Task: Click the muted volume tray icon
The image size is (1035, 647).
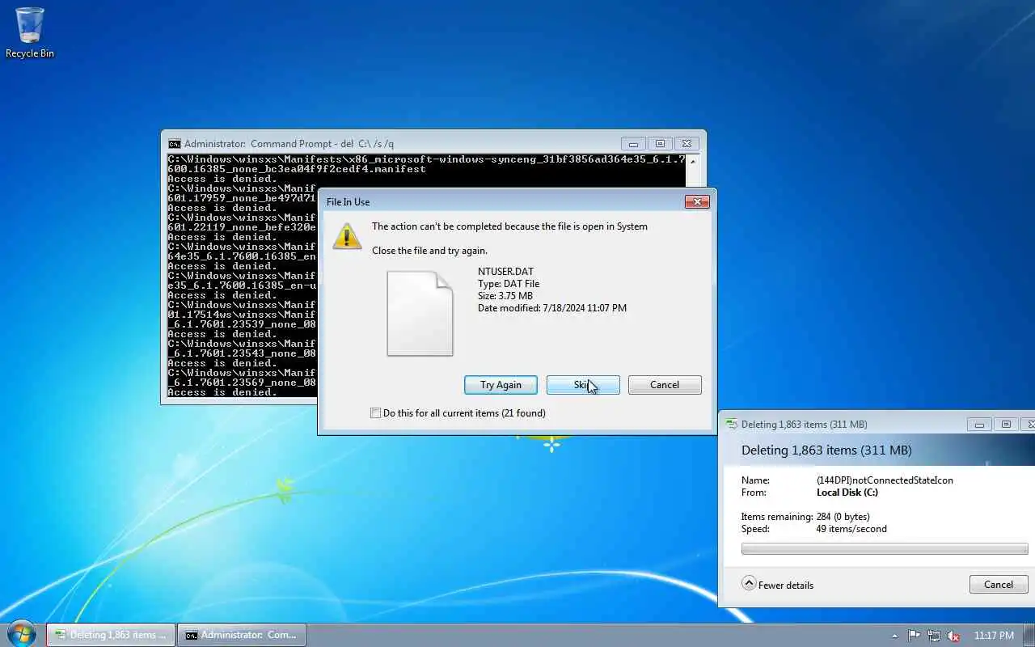Action: pyautogui.click(x=953, y=636)
